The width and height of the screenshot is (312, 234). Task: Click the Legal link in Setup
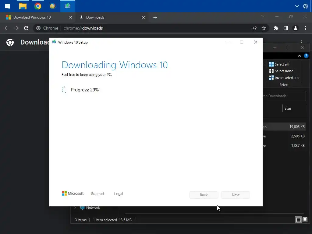[119, 193]
